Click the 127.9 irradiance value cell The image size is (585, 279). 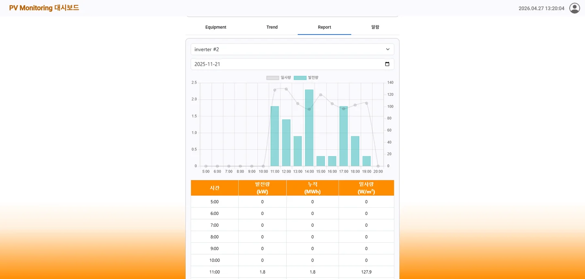[x=366, y=272]
